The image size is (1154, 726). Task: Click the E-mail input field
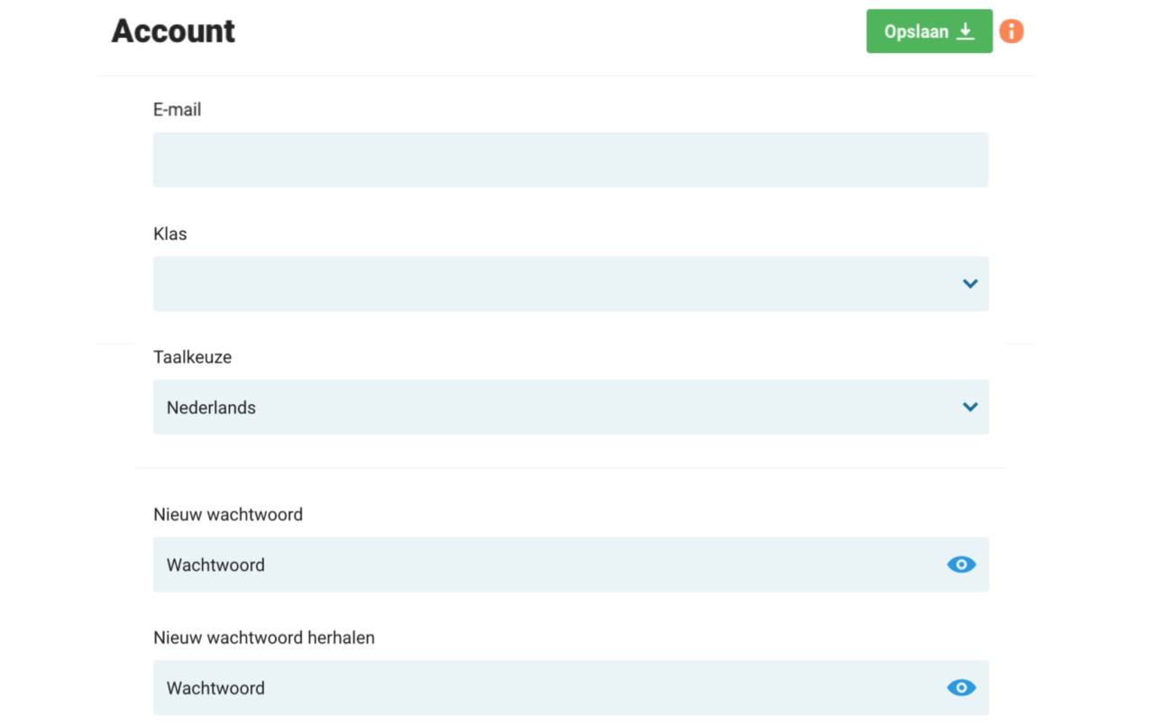(x=570, y=160)
